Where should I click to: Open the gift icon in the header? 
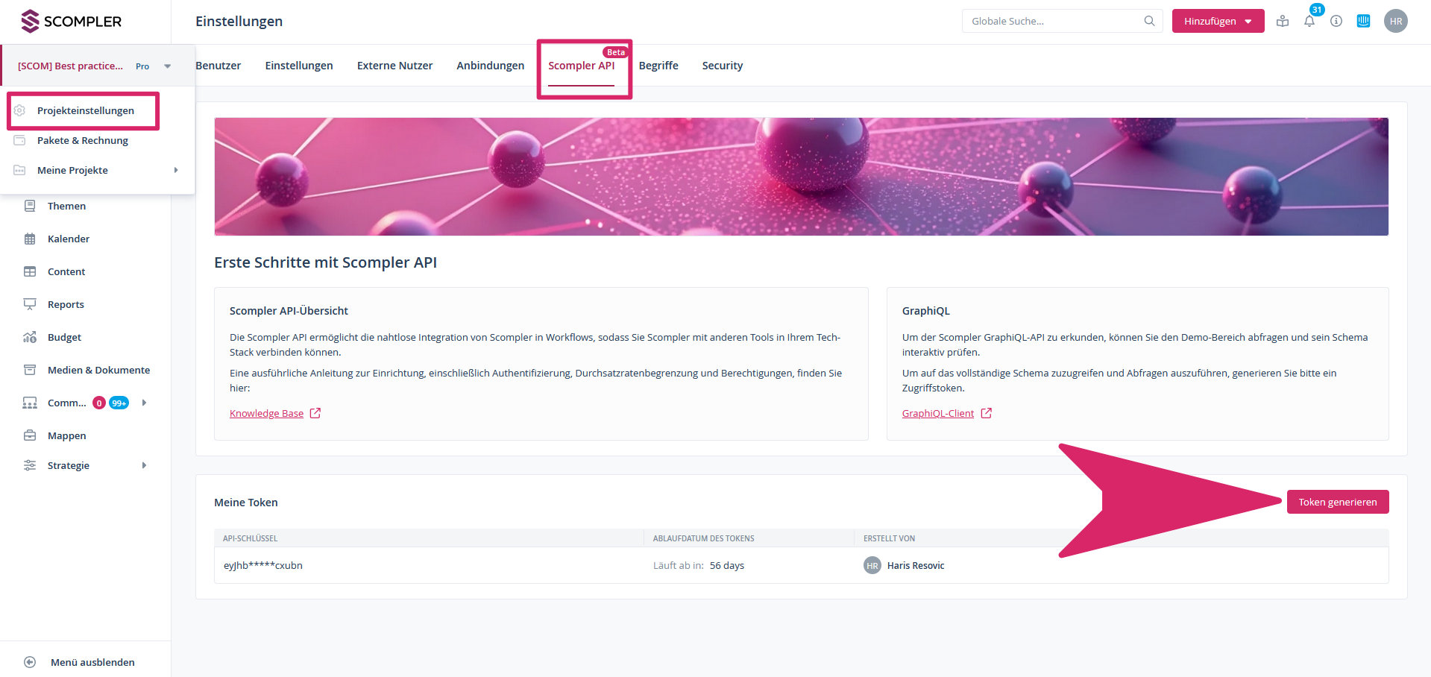click(x=1283, y=22)
